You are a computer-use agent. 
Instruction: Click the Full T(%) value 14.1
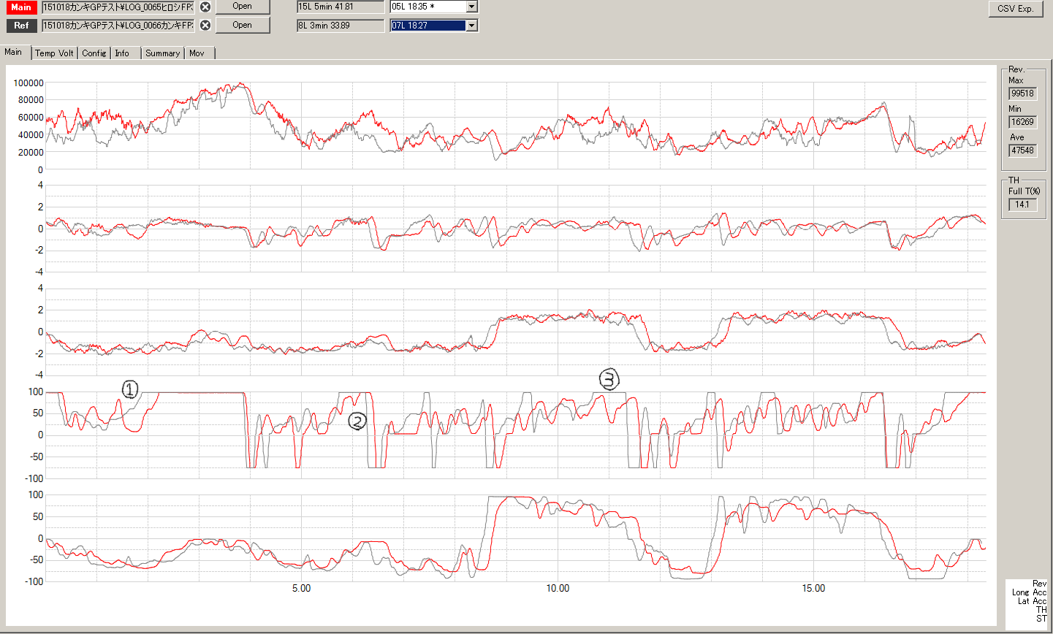[x=1022, y=205]
